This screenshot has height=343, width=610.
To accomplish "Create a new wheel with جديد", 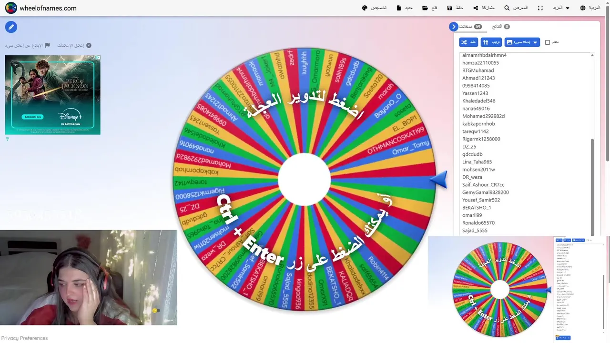I will pos(405,8).
